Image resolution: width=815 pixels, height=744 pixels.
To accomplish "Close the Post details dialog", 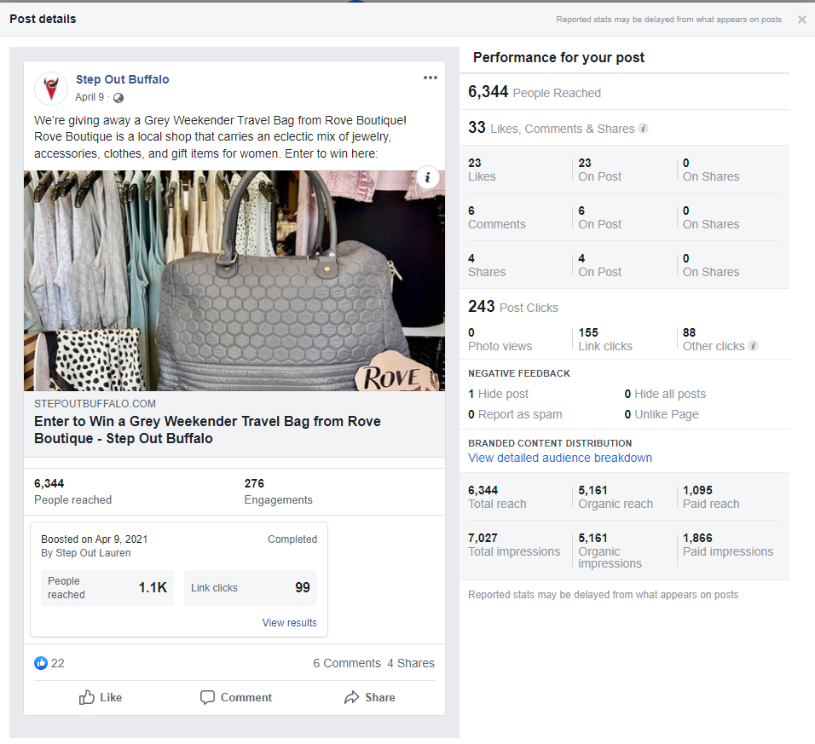I will click(x=802, y=20).
